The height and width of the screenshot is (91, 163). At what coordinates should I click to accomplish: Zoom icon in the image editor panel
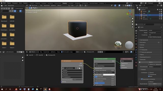[23, 57]
